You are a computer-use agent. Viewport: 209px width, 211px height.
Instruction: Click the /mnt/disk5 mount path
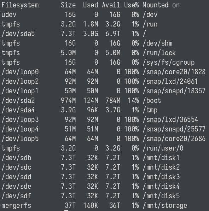161,196
